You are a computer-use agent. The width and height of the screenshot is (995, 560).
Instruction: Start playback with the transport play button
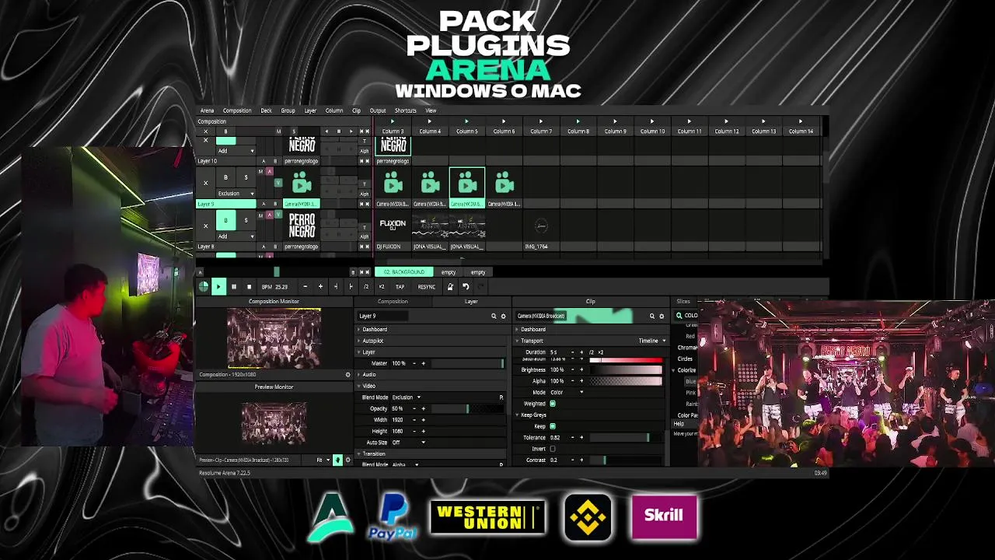click(x=218, y=286)
